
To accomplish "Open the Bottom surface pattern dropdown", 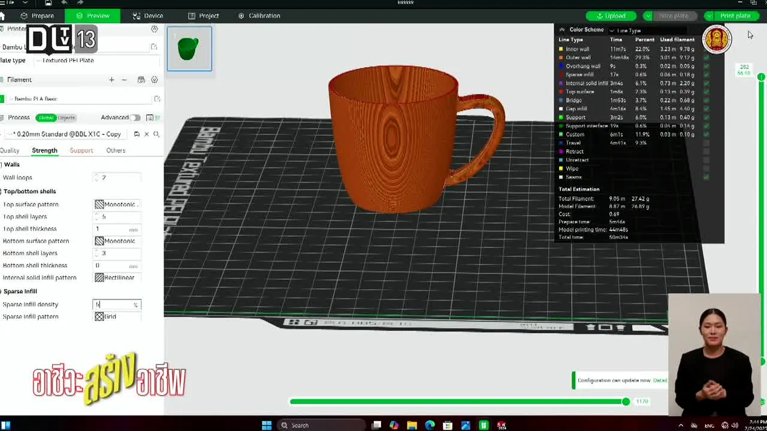I will click(x=117, y=241).
